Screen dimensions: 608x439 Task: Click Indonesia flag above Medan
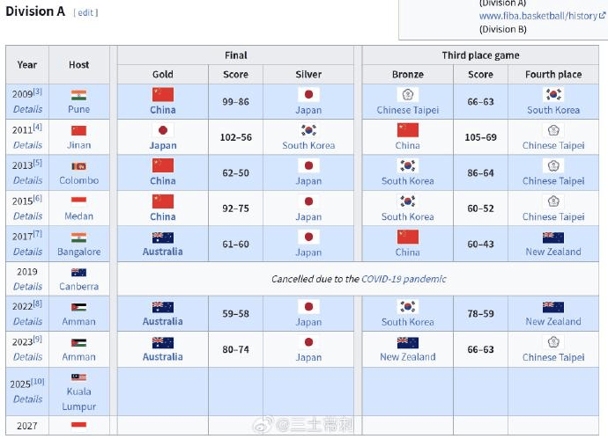click(x=78, y=201)
